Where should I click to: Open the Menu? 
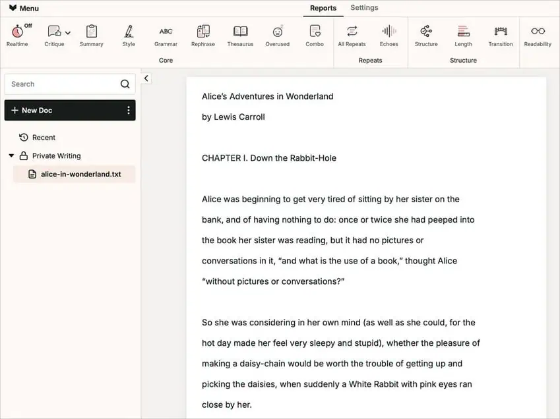[x=22, y=8]
